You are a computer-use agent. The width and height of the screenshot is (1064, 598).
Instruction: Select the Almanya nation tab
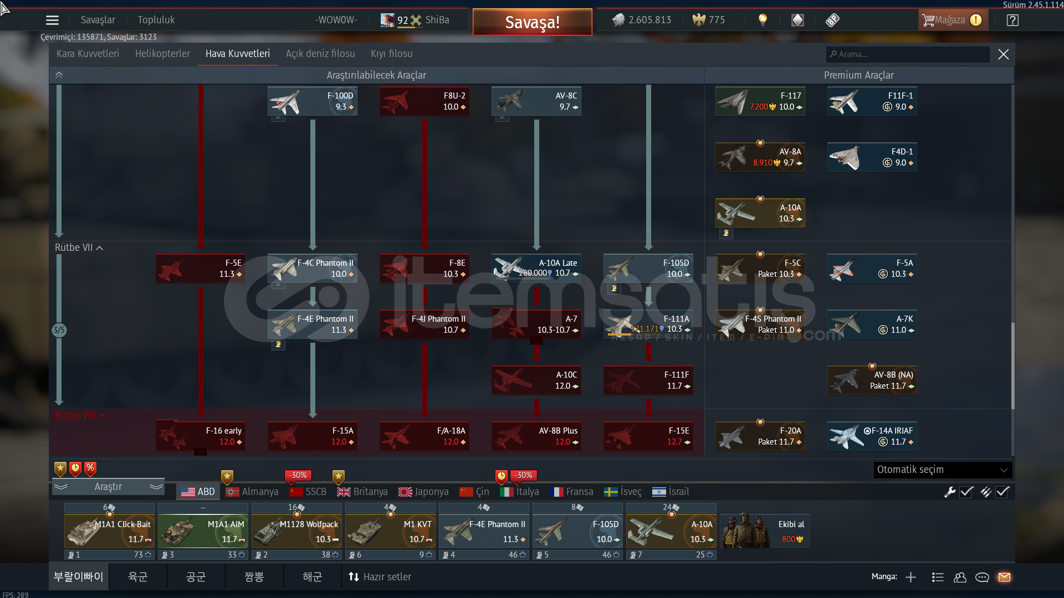point(252,492)
